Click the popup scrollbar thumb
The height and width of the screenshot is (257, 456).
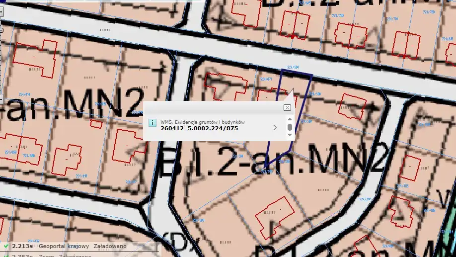[290, 127]
